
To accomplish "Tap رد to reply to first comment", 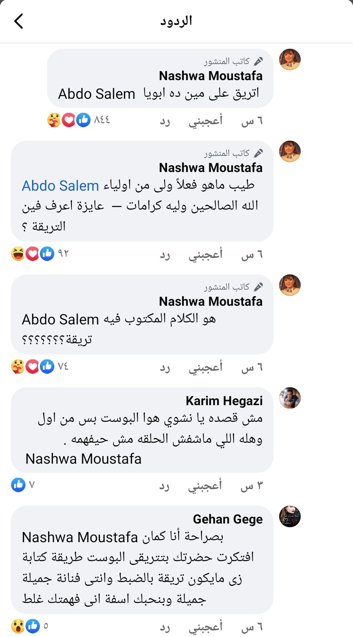I will 165,121.
